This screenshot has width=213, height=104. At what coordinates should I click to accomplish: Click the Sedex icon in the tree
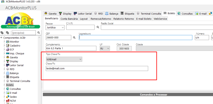pyautogui.click(x=8, y=97)
